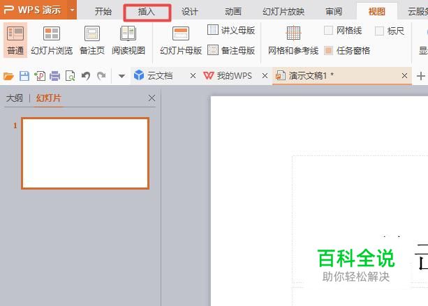Click the 云文档 blue cube icon
Image resolution: width=428 pixels, height=306 pixels.
click(139, 75)
